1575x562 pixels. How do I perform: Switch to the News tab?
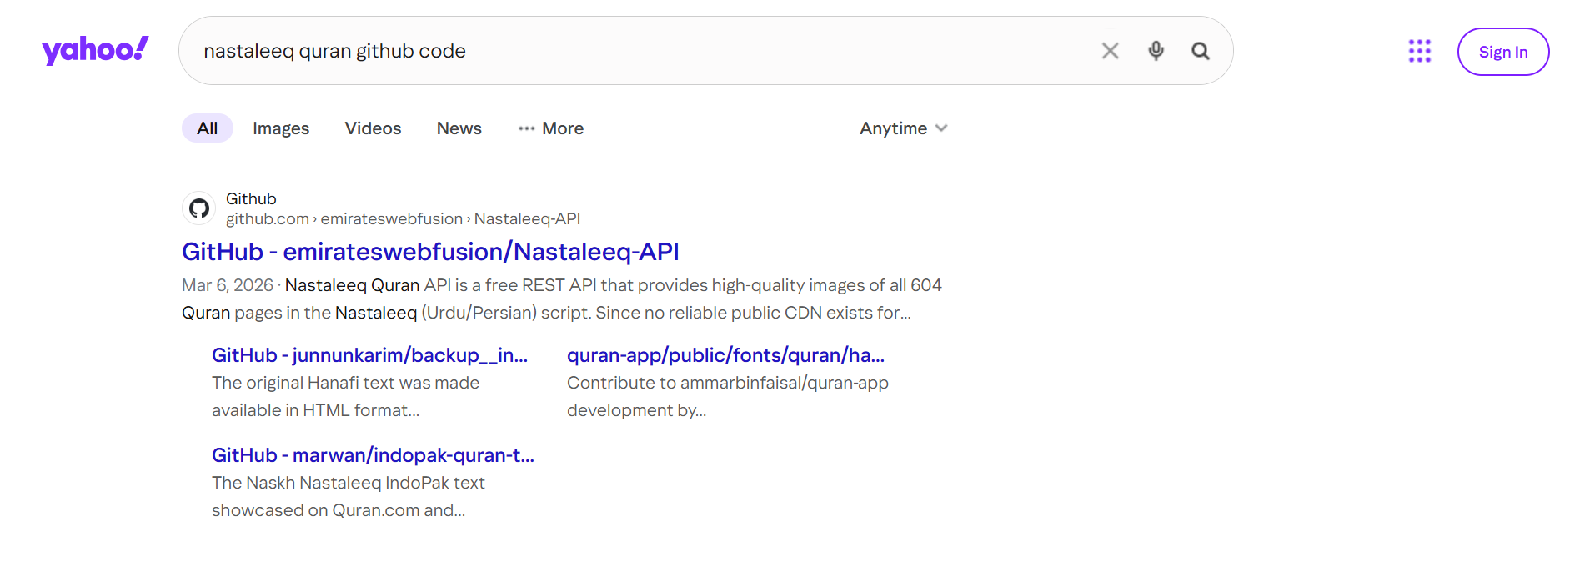459,128
